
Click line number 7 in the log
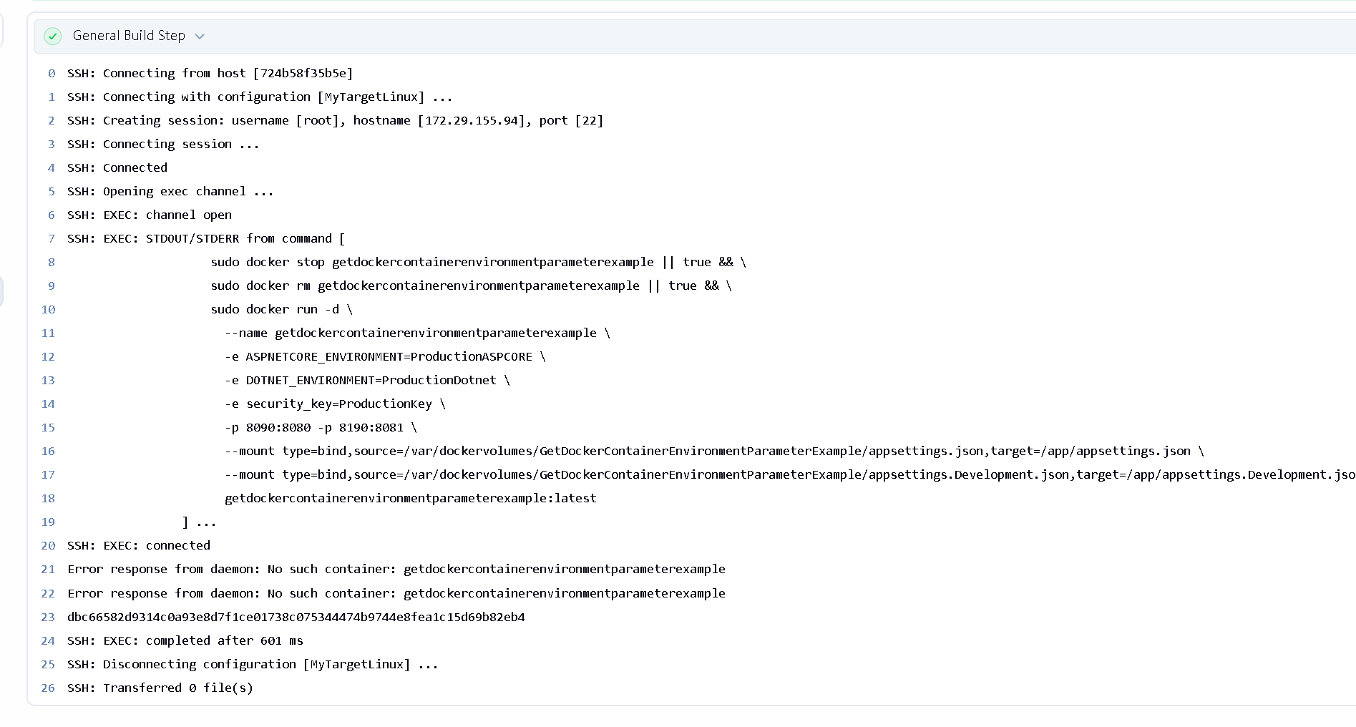(x=51, y=239)
